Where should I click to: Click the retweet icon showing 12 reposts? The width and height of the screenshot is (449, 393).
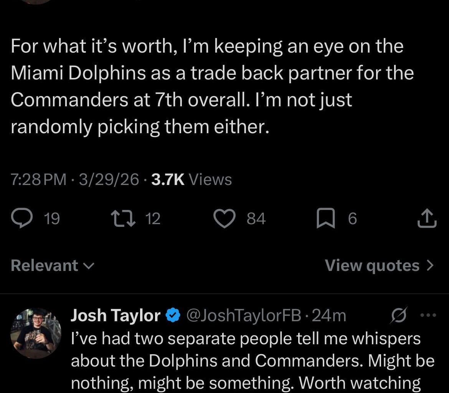(x=124, y=218)
